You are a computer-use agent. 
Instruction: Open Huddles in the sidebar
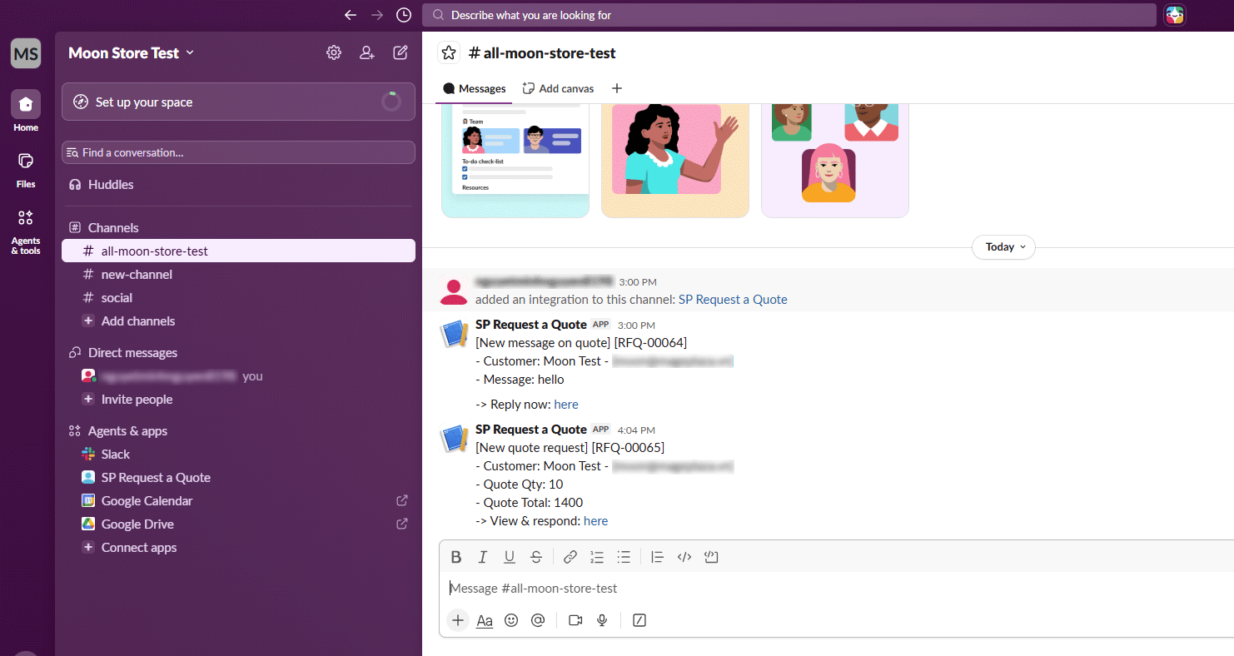click(238, 185)
